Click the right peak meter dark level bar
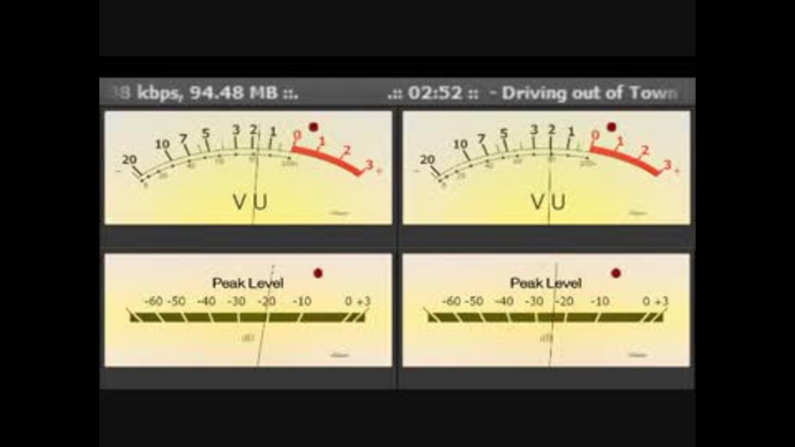 coord(545,317)
